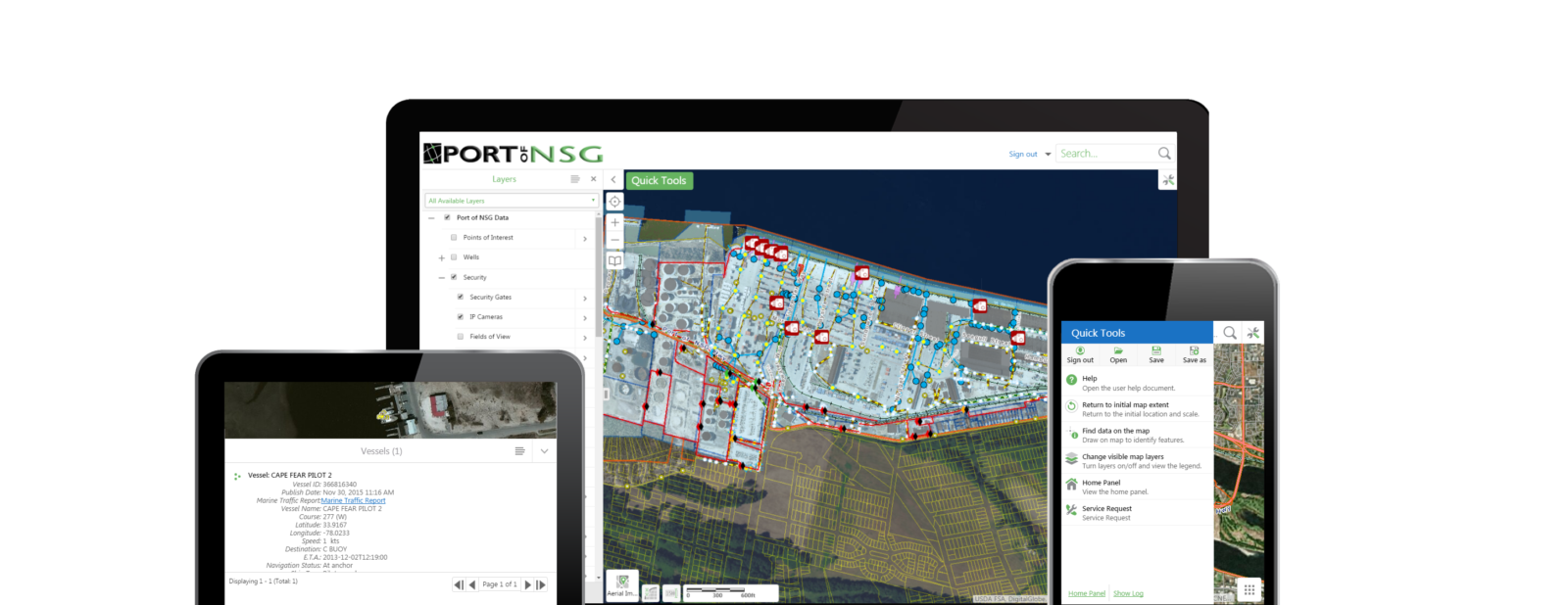Image resolution: width=1568 pixels, height=605 pixels.
Task: Open Security Gates layer options arrow
Action: pyautogui.click(x=585, y=298)
